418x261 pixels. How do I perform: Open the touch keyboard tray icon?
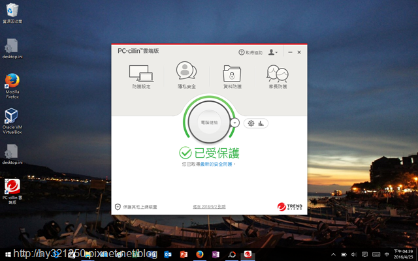(376, 254)
